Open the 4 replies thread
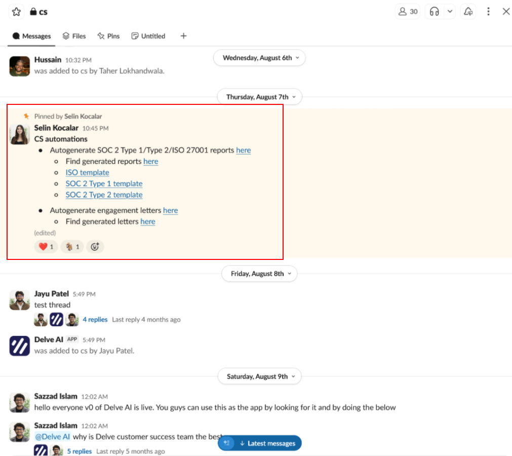The height and width of the screenshot is (456, 512). click(95, 320)
